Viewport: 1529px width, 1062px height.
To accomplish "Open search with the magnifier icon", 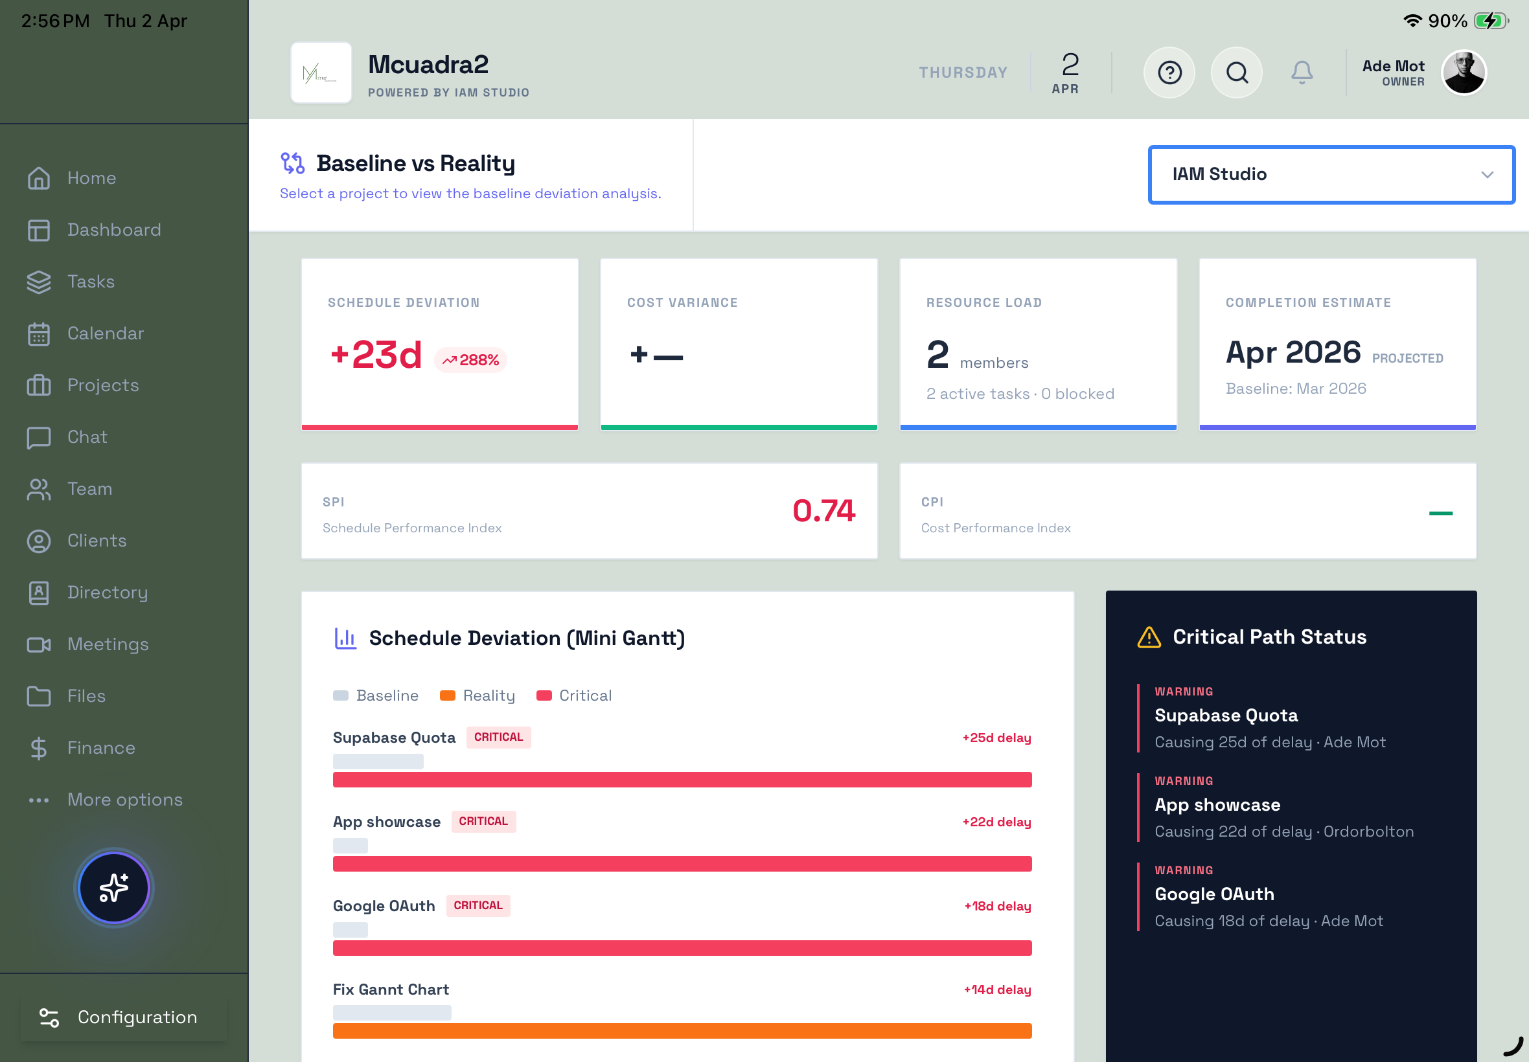I will [1237, 73].
